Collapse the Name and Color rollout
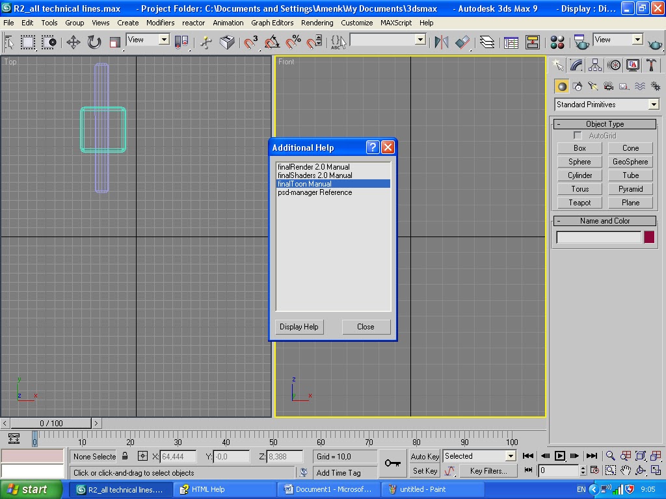Viewport: 666px width, 499px height. tap(605, 221)
